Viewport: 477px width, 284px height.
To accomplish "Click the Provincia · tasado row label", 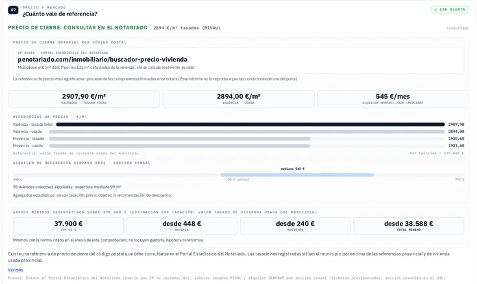I will [x=29, y=139].
